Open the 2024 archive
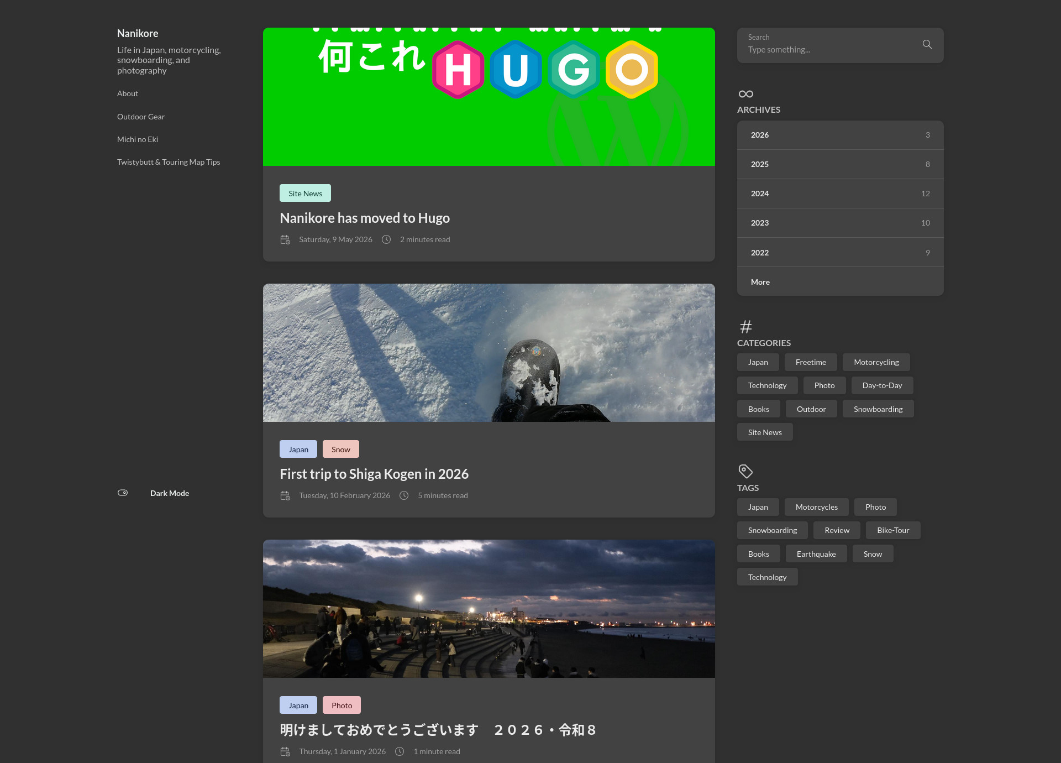 (840, 194)
